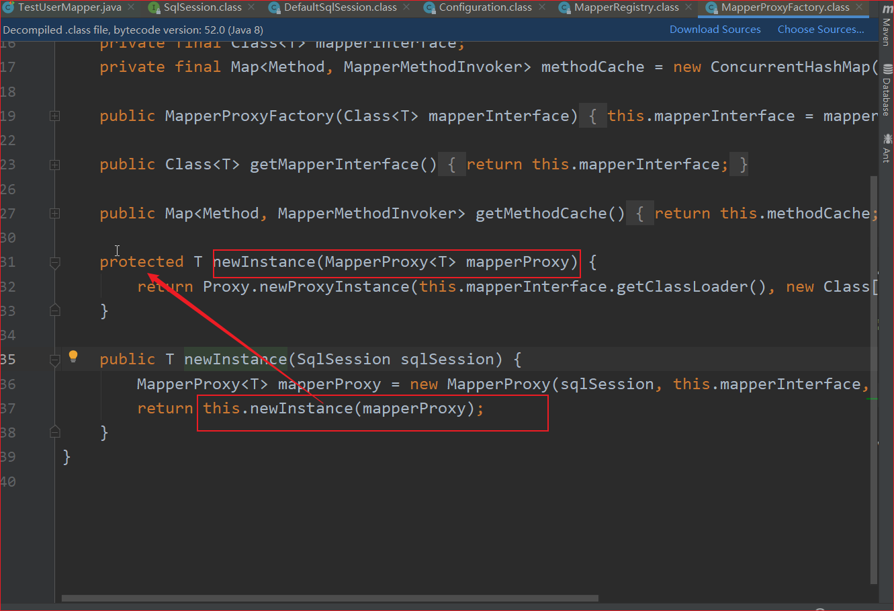The width and height of the screenshot is (894, 611).
Task: Open the Maven tool window
Action: click(x=887, y=26)
